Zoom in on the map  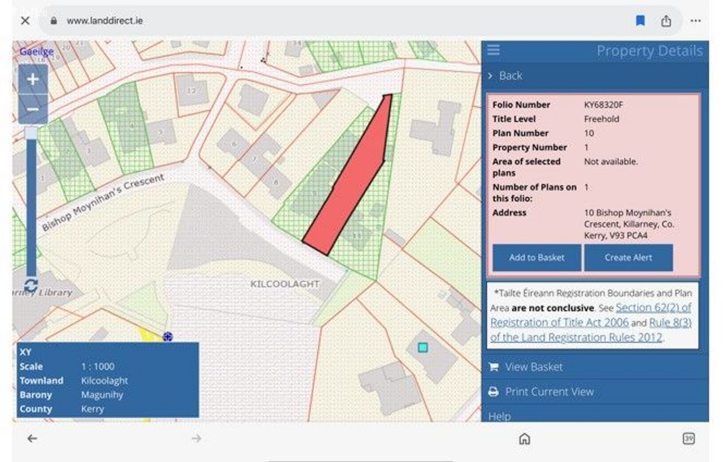tap(33, 80)
